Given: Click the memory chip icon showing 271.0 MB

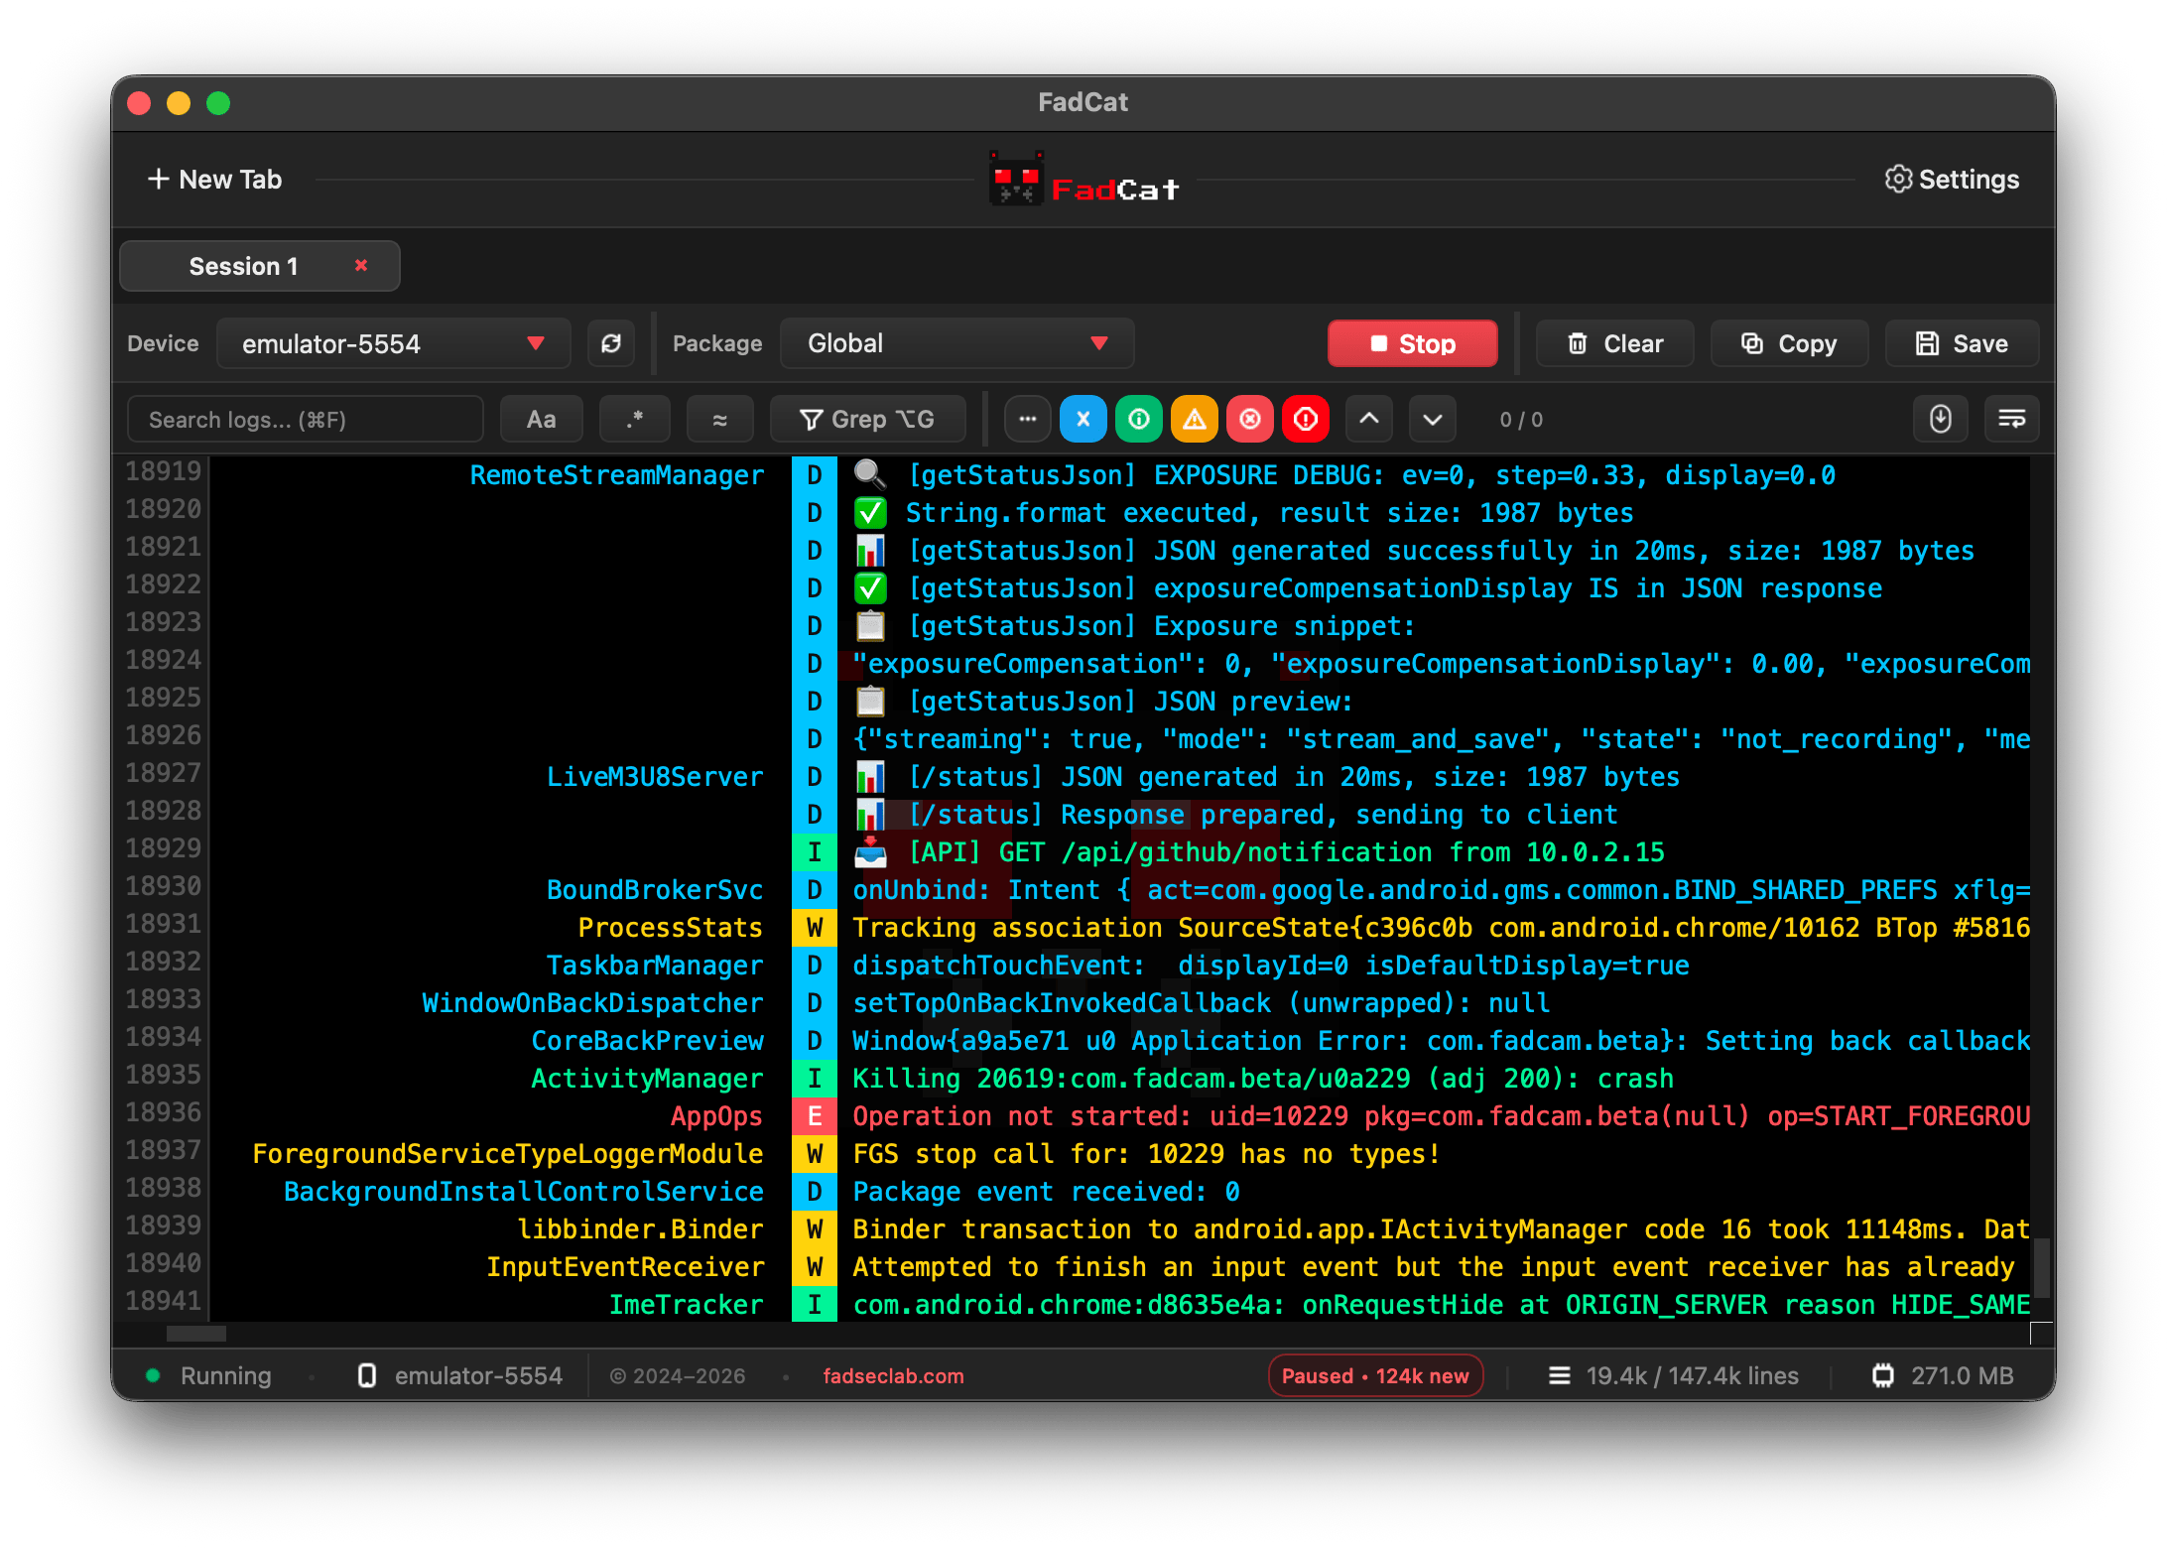Looking at the screenshot, I should [x=1882, y=1376].
